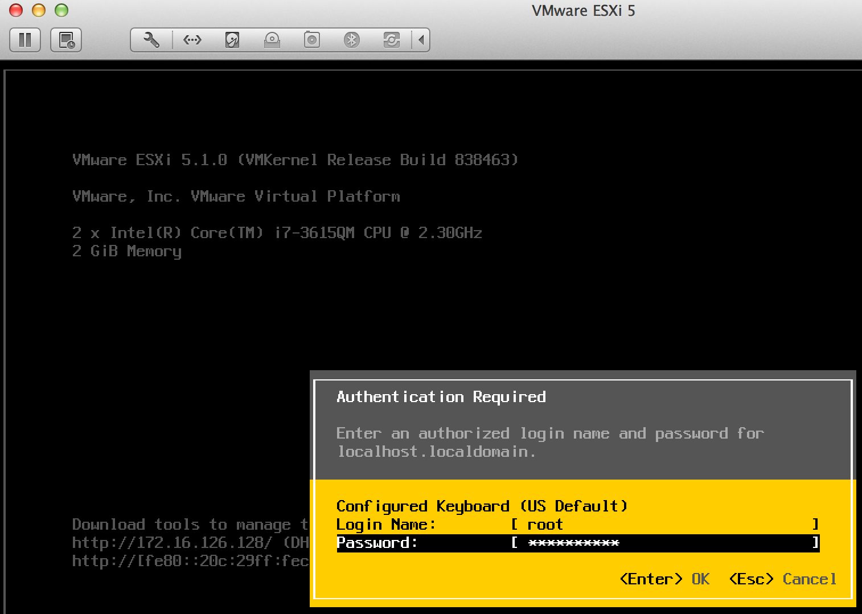Confirm with <Enter> OK
Image resolution: width=862 pixels, height=614 pixels.
pyautogui.click(x=664, y=579)
